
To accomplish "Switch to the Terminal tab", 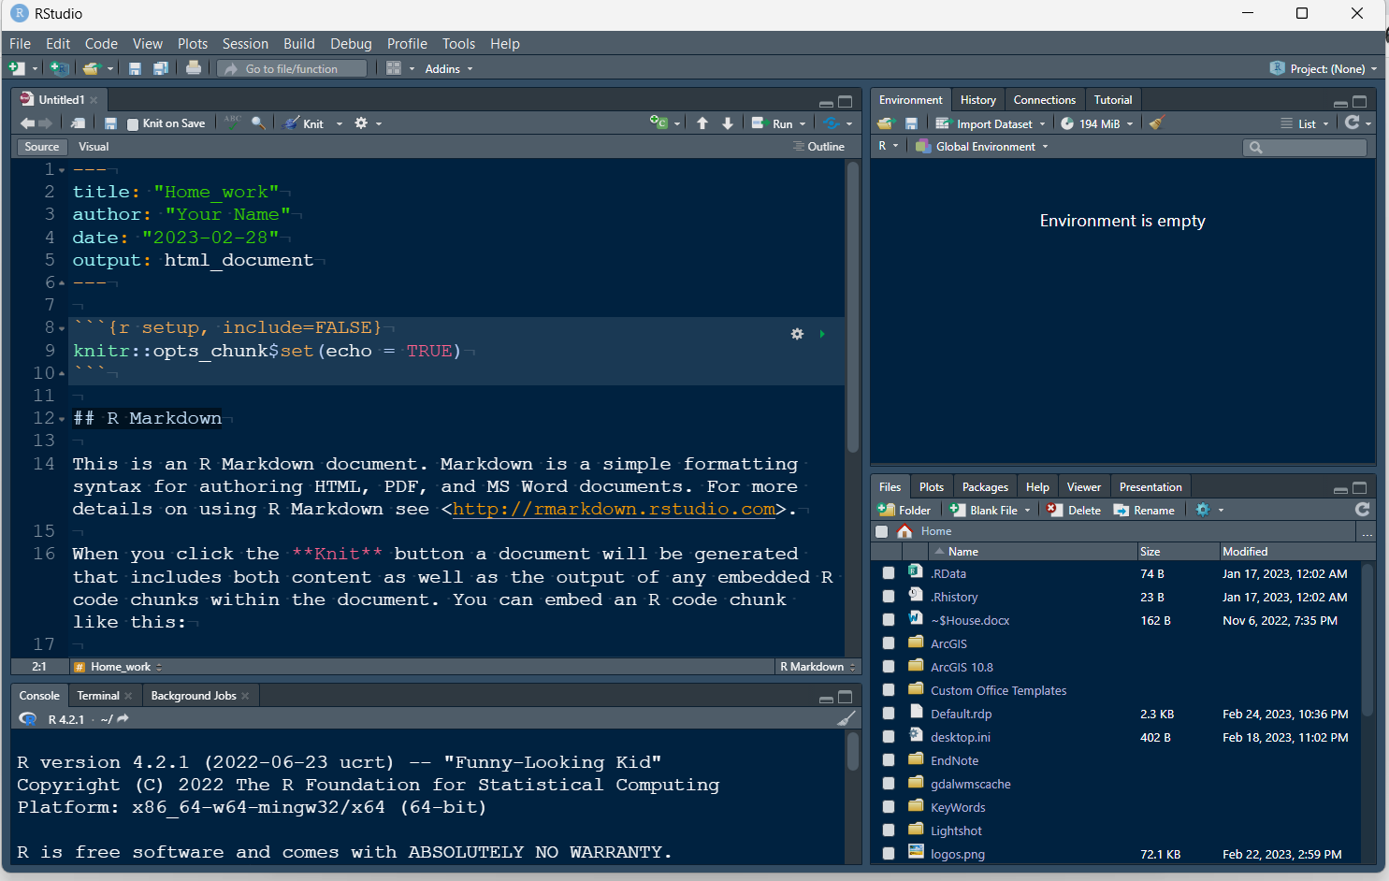I will (98, 696).
